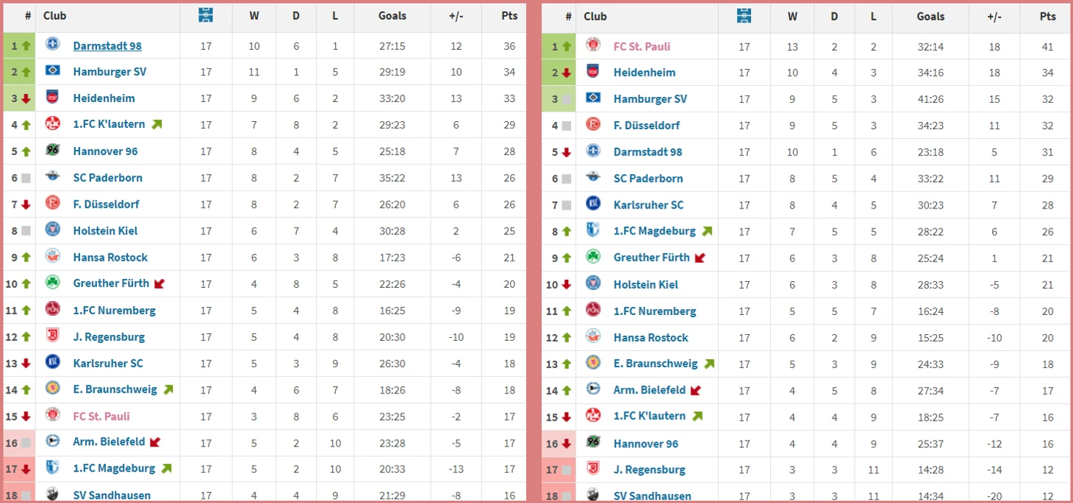Open 1.FC Magdeburg link in right table
Screen dimensions: 1073x503
pos(654,231)
